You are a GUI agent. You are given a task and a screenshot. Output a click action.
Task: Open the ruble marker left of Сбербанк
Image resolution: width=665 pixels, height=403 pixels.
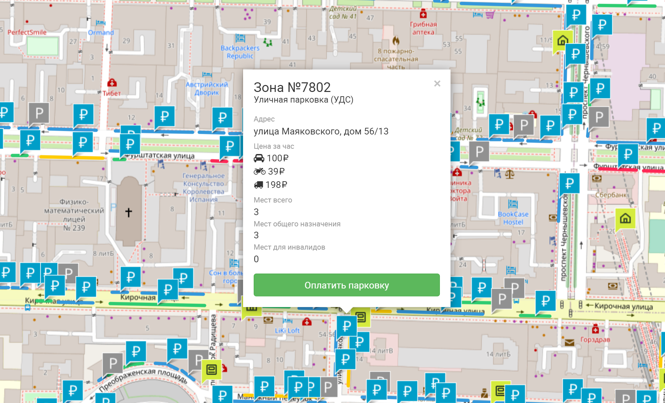point(569,183)
